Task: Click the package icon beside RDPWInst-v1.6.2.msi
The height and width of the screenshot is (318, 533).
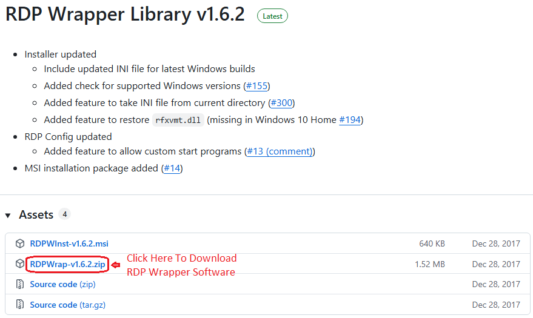Action: 19,243
